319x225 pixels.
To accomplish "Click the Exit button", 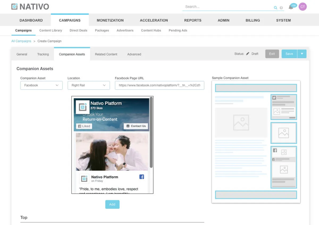I will pyautogui.click(x=272, y=54).
